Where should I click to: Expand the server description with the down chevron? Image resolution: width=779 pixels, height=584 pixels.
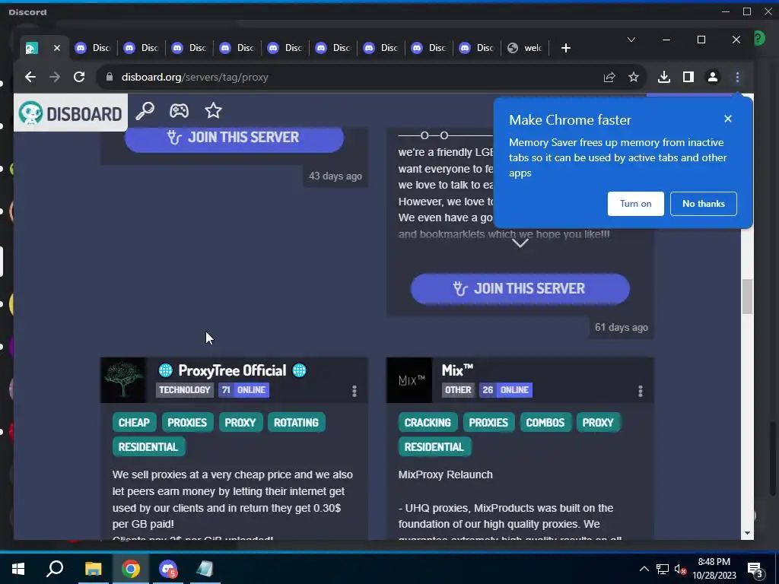tap(520, 243)
